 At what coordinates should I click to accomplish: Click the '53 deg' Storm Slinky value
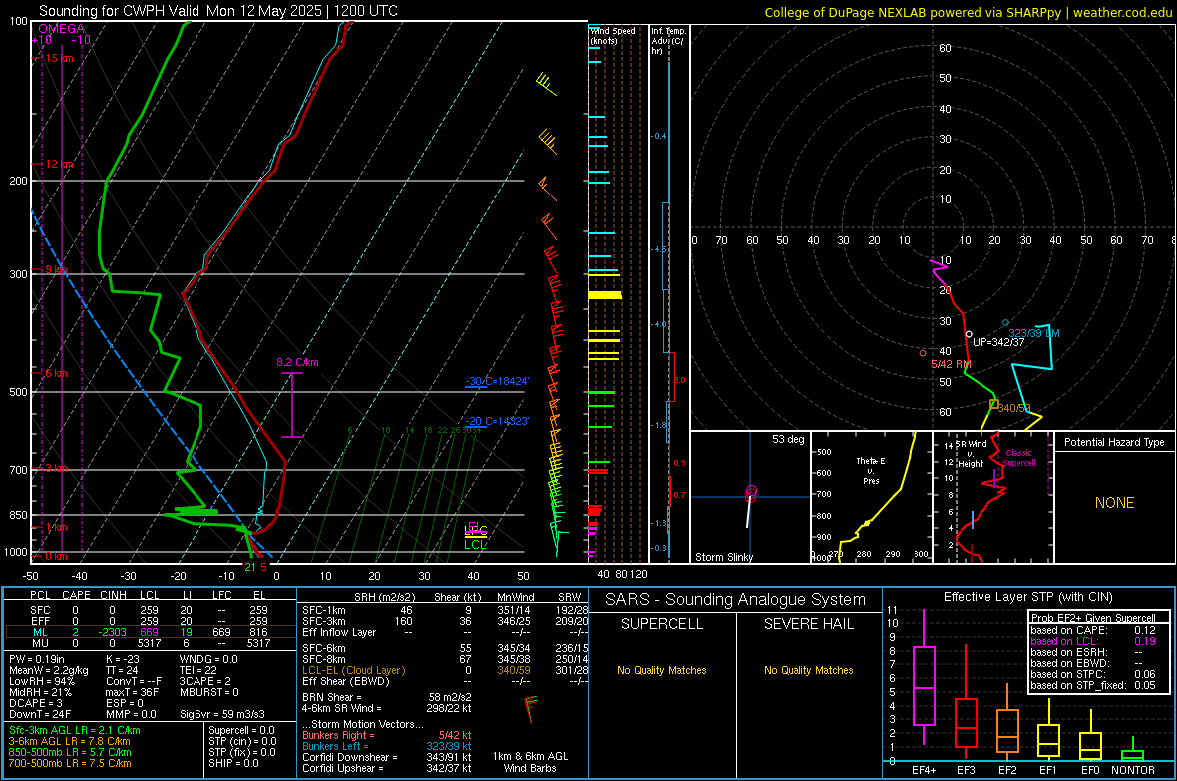[788, 439]
